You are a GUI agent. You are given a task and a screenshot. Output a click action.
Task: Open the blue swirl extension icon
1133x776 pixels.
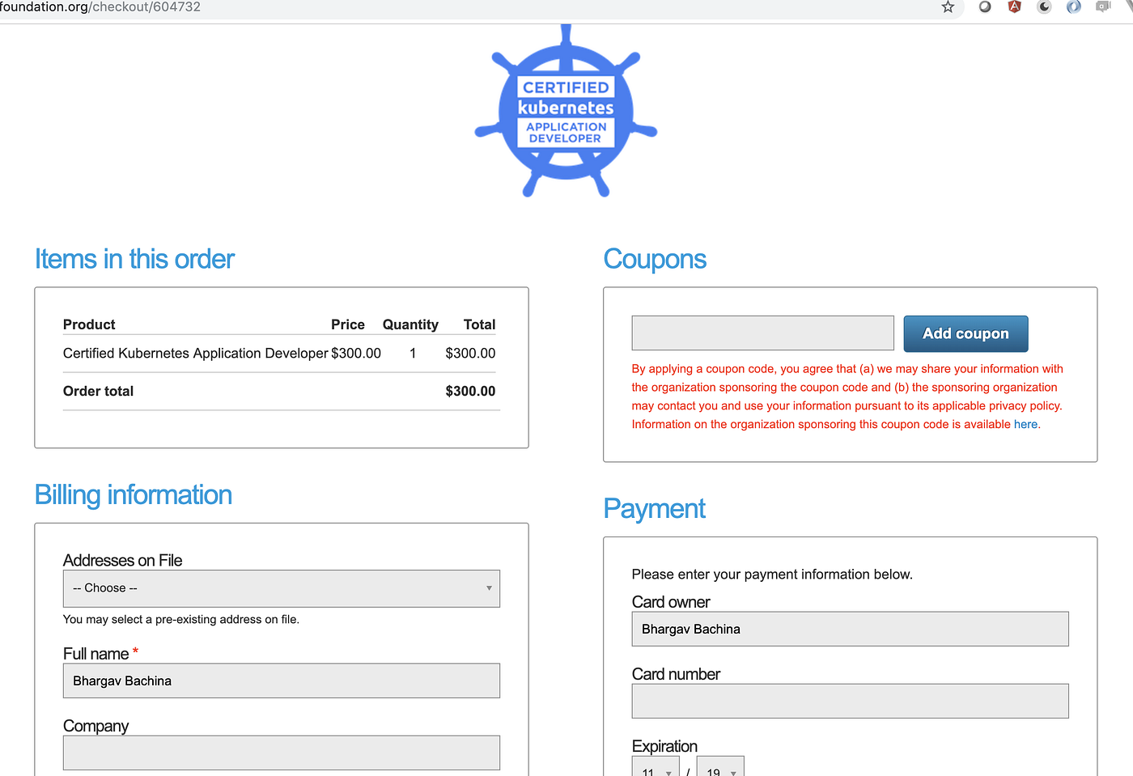click(x=1074, y=6)
